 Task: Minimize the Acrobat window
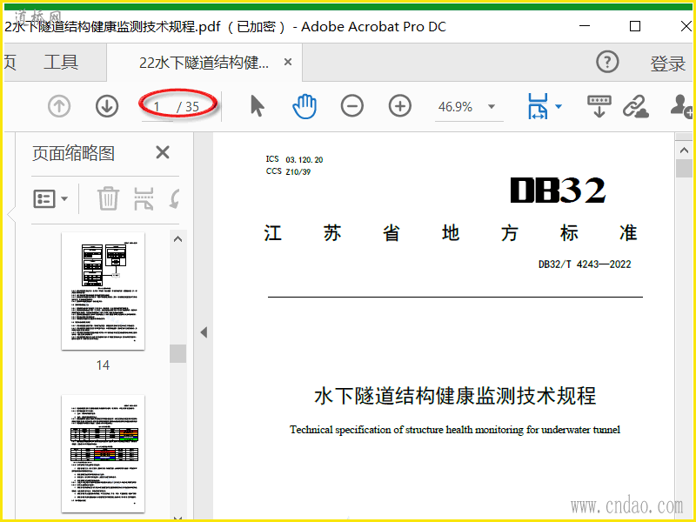pos(585,26)
